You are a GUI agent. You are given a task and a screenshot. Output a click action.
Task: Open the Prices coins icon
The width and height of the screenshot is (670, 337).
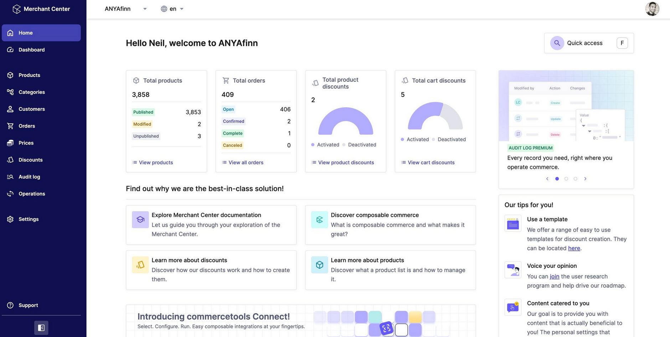tap(10, 143)
